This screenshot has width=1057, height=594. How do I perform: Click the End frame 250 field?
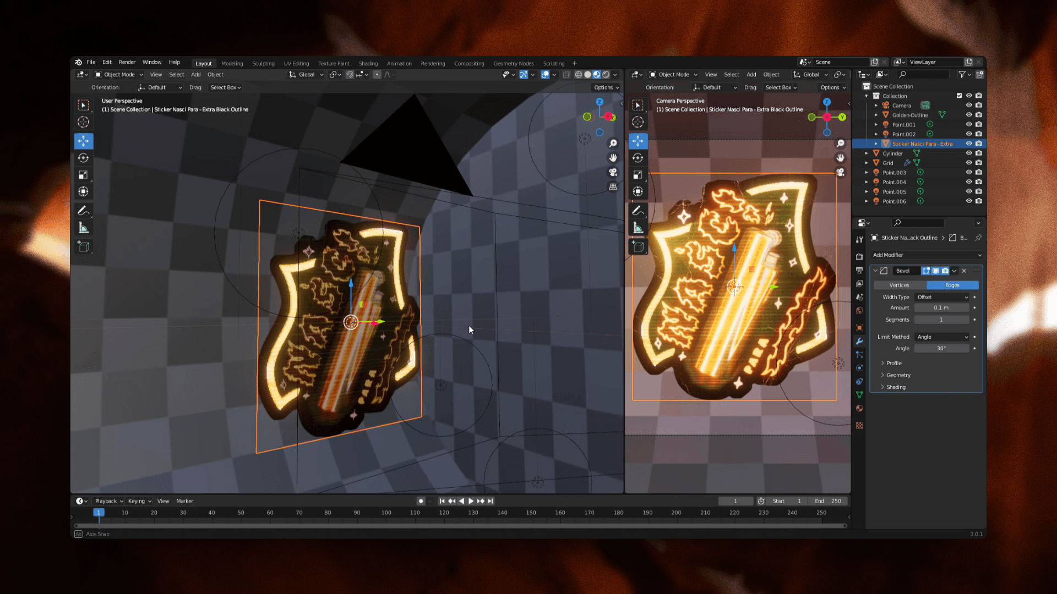coord(828,501)
